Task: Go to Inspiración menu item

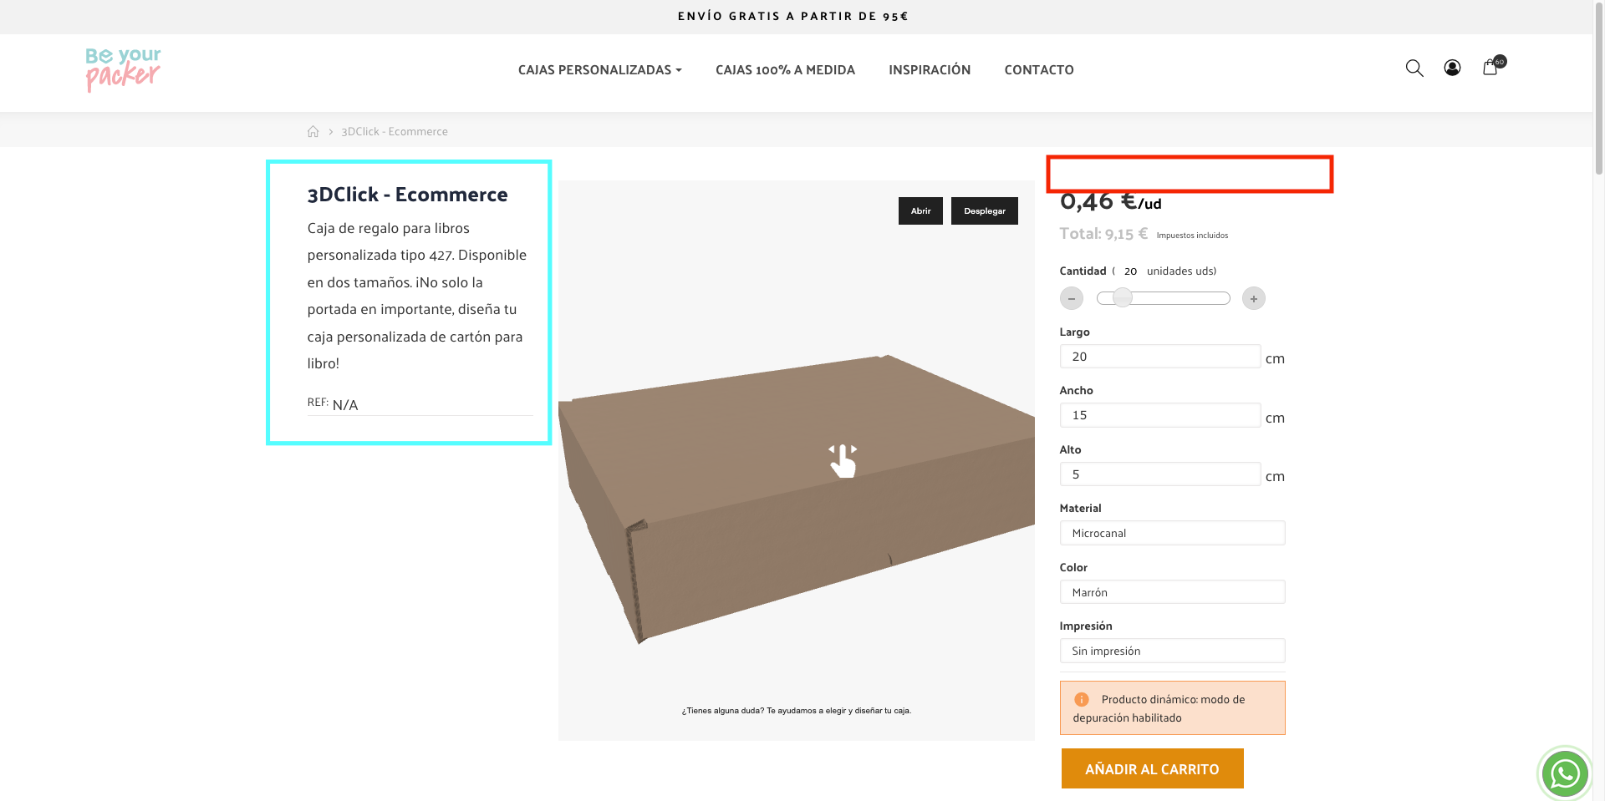Action: pos(930,70)
